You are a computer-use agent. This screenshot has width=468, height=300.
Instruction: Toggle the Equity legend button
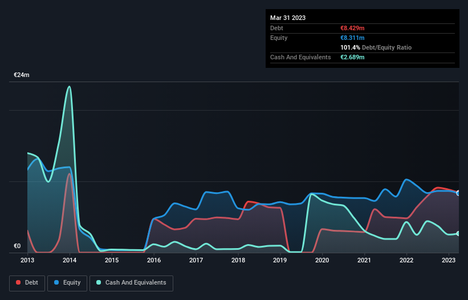coord(67,283)
